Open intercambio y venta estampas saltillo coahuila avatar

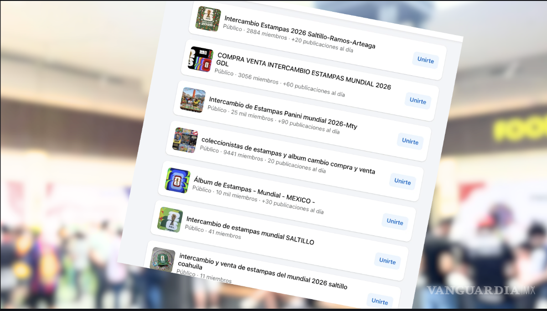pos(163,259)
